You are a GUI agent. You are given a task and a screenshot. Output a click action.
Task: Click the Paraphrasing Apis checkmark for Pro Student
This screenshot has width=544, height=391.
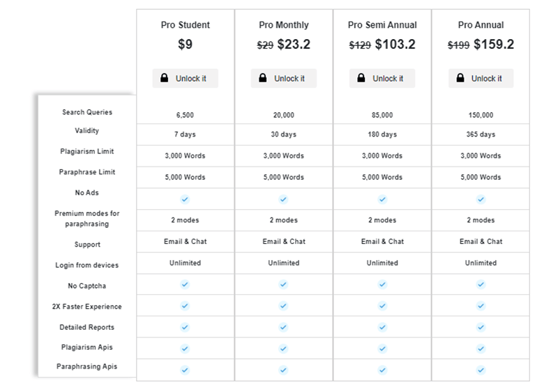[185, 370]
